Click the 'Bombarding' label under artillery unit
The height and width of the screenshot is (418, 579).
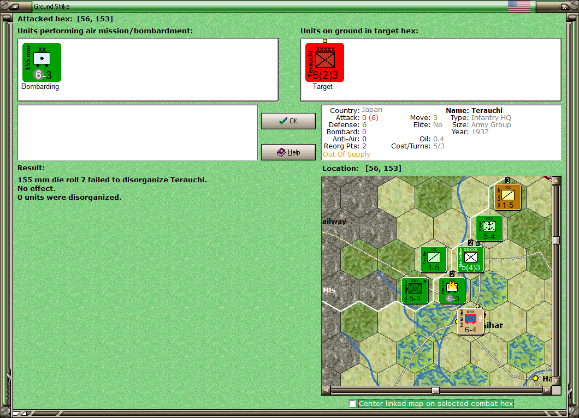(40, 87)
